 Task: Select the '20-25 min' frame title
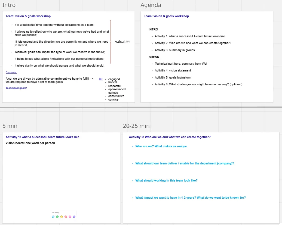[x=136, y=126]
